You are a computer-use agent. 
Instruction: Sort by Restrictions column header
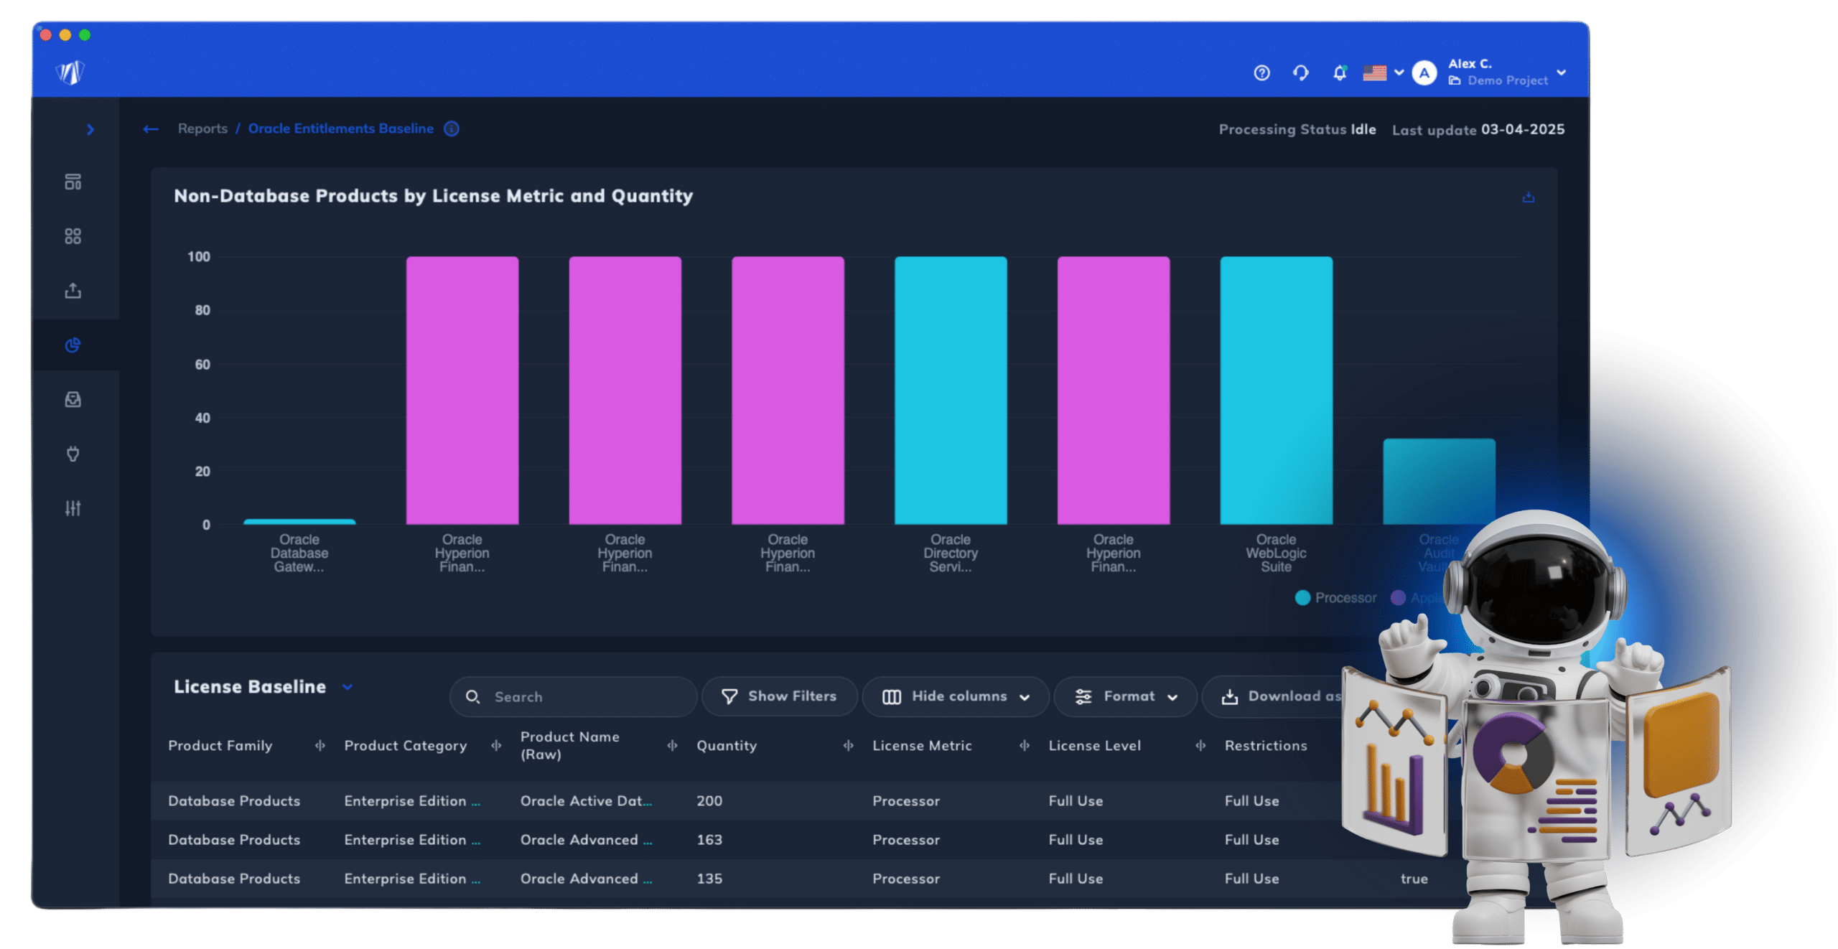click(1265, 746)
